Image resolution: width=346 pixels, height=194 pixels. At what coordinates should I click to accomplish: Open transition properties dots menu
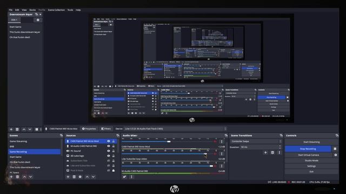[279, 153]
